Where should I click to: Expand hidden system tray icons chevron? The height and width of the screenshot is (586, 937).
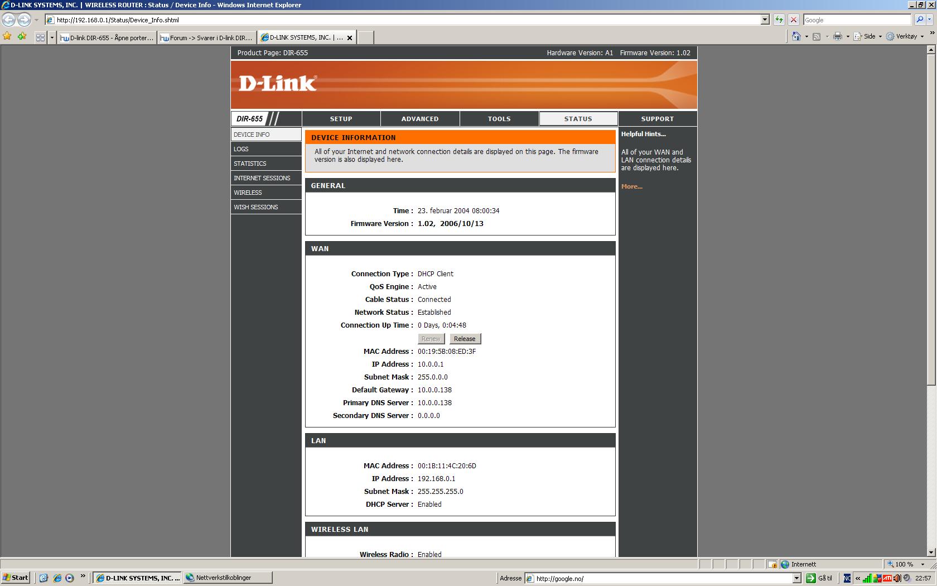pos(858,578)
